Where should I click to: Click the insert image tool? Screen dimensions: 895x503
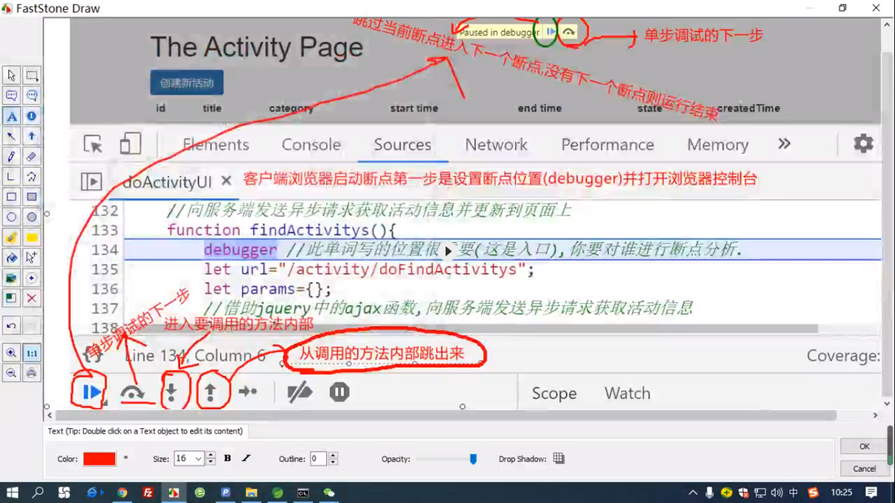point(11,278)
